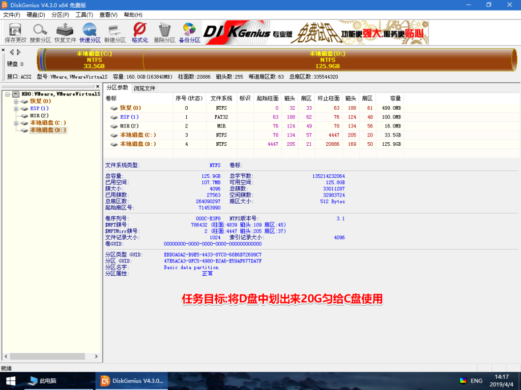
Task: Click the 保存更改 (Save Changes) toolbar icon
Action: [15, 30]
